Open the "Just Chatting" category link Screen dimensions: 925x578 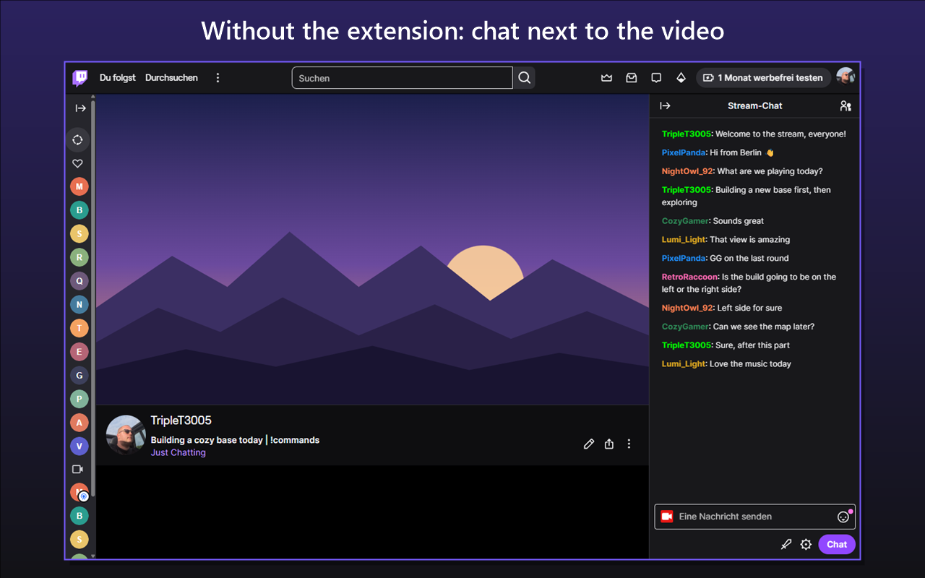pyautogui.click(x=178, y=452)
